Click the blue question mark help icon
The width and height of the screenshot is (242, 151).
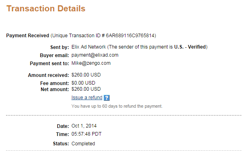click(x=107, y=98)
